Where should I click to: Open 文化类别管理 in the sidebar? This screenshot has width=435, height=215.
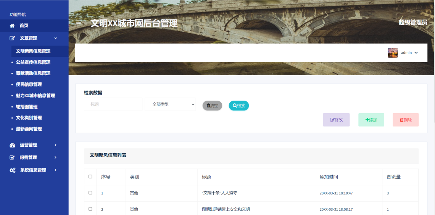tap(29, 118)
